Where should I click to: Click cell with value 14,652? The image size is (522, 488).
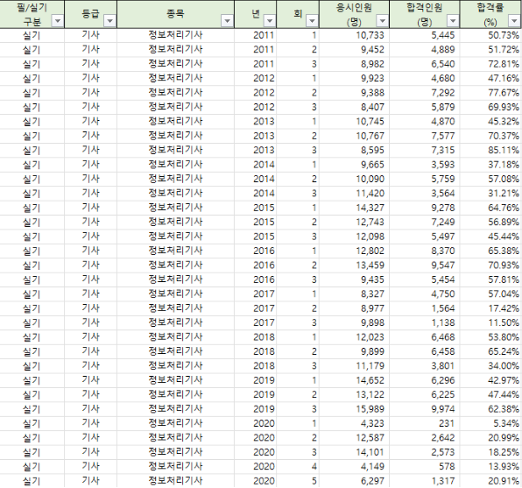[354, 380]
